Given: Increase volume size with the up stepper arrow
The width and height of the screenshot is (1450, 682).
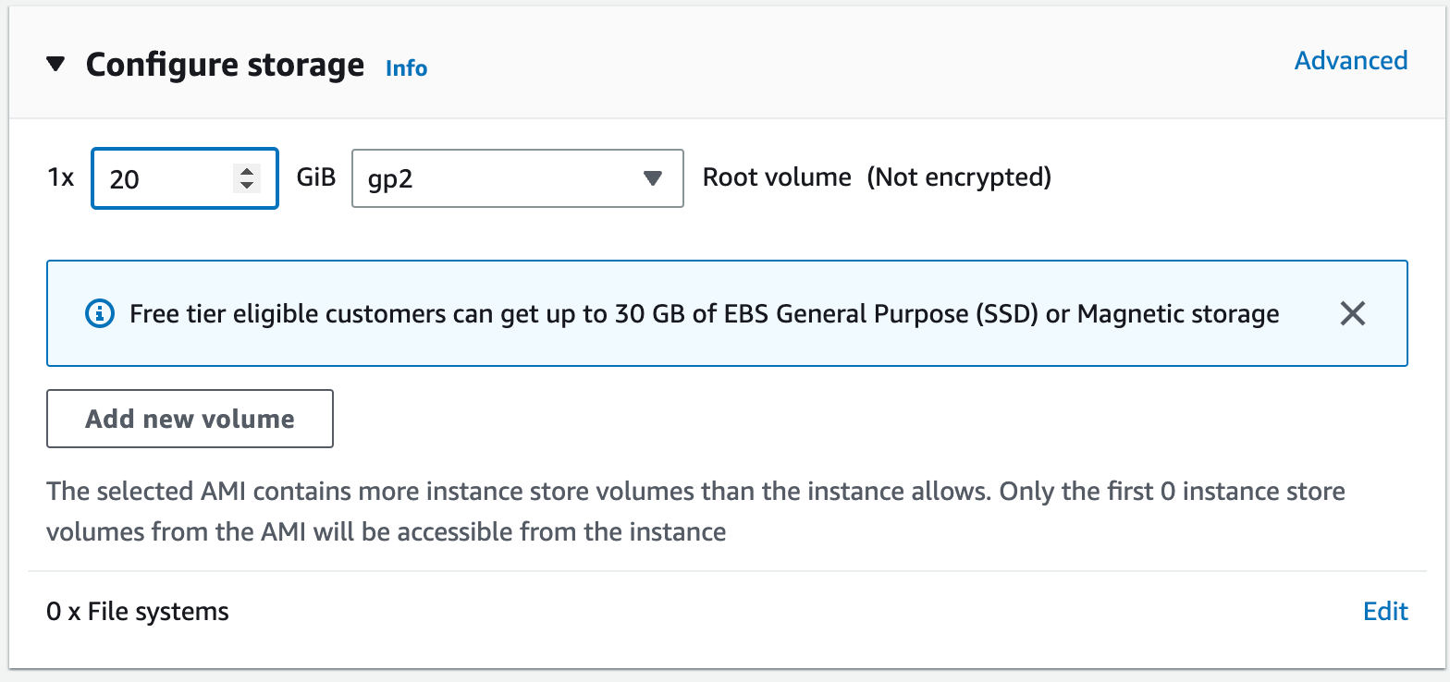Looking at the screenshot, I should tap(246, 171).
